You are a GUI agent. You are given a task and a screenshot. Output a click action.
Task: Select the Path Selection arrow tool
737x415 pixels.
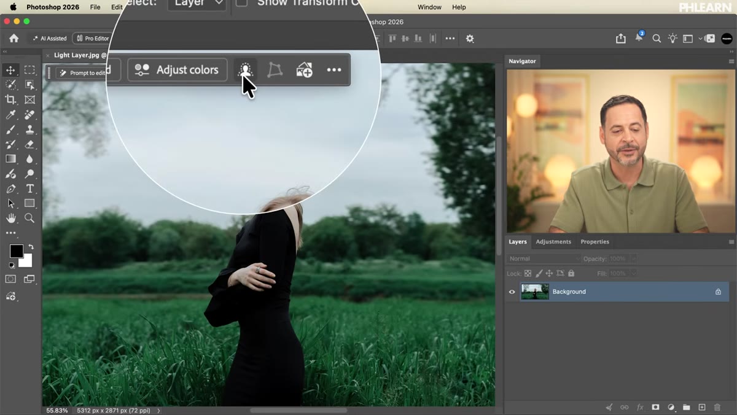[10, 203]
